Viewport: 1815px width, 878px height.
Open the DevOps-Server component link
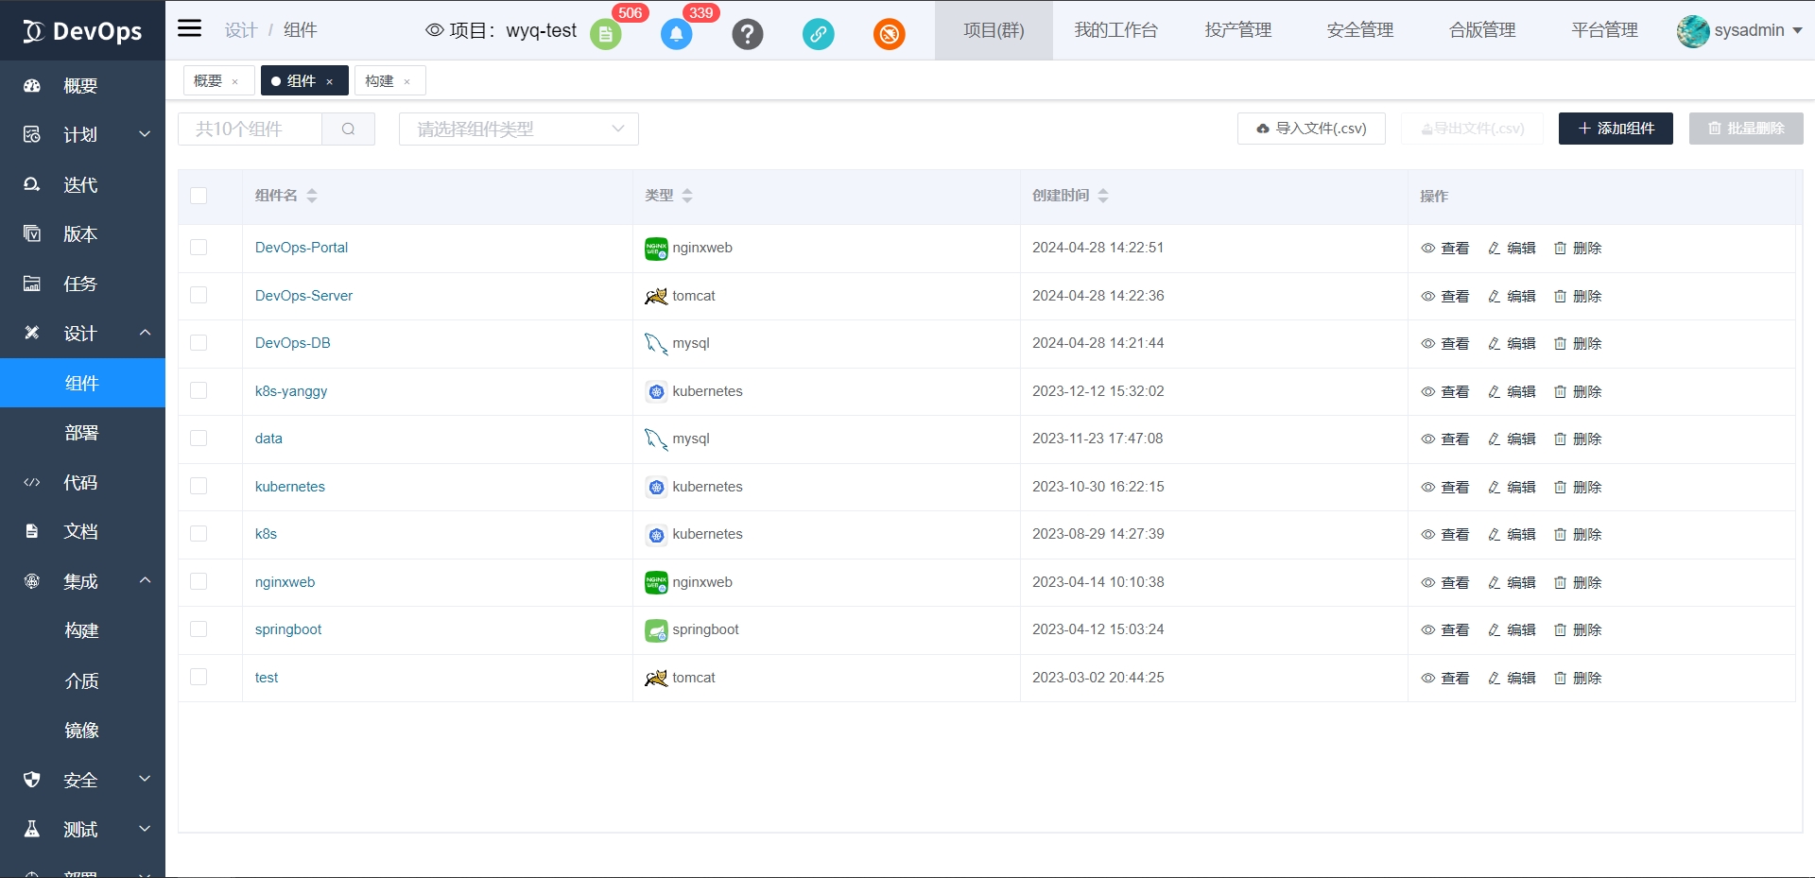pos(303,296)
